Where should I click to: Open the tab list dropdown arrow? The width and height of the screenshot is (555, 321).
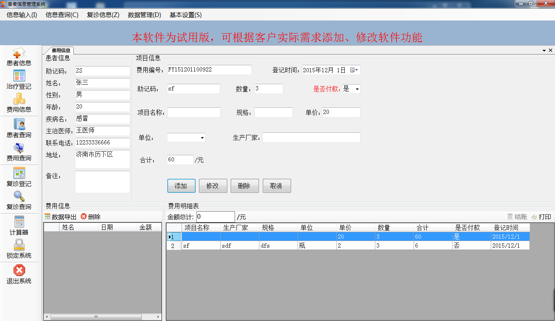(x=544, y=50)
